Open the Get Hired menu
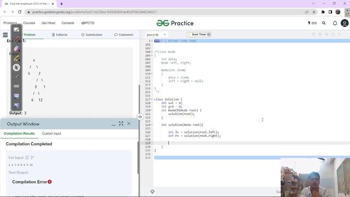Image resolution: width=350 pixels, height=197 pixels. (x=48, y=23)
